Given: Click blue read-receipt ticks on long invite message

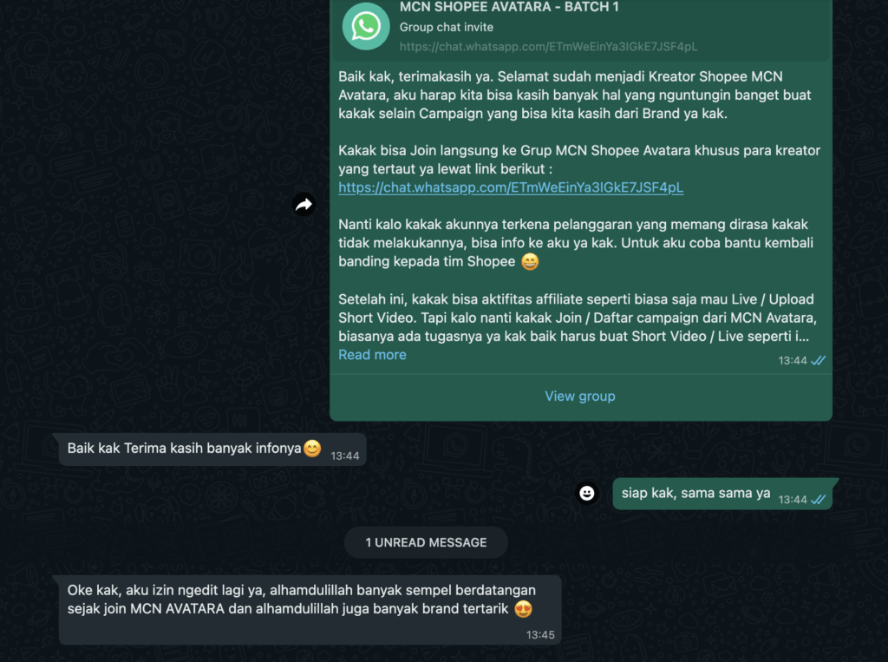Looking at the screenshot, I should [818, 360].
